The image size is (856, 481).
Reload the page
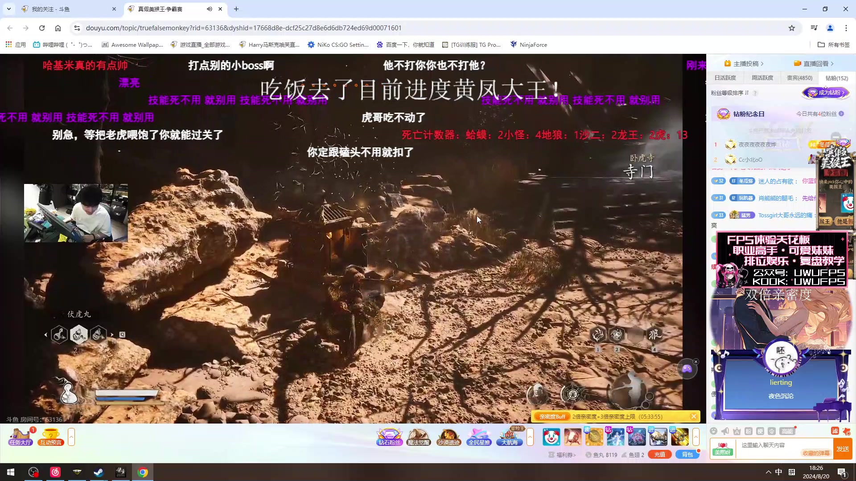pyautogui.click(x=42, y=28)
